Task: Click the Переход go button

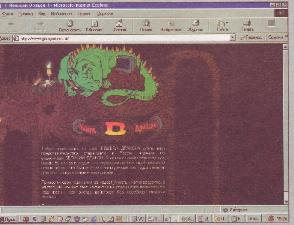Action: click(x=251, y=37)
